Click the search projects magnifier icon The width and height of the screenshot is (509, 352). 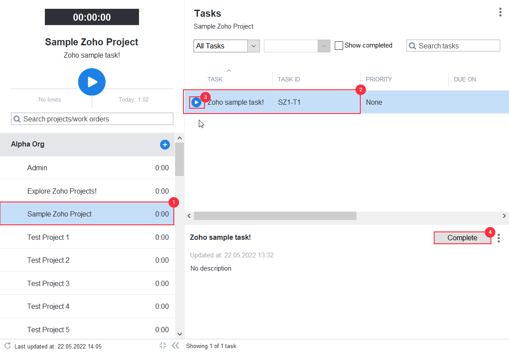click(17, 119)
